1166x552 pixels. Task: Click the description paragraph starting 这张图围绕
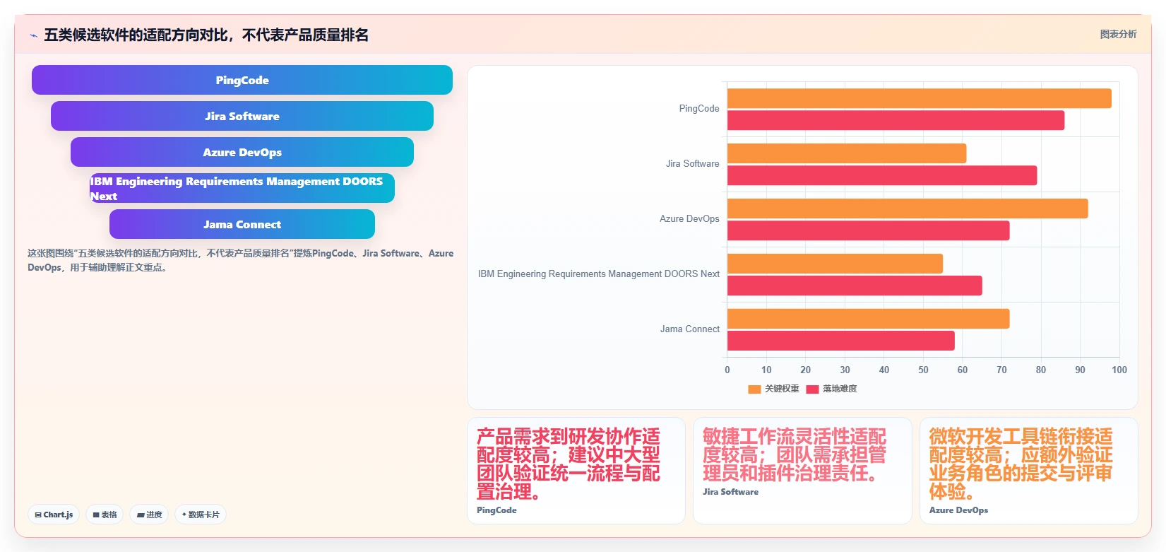click(240, 260)
